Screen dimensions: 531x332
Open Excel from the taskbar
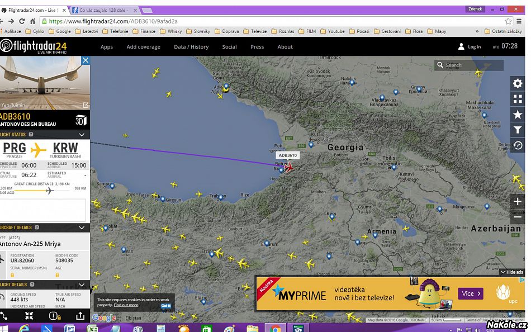click(x=92, y=328)
